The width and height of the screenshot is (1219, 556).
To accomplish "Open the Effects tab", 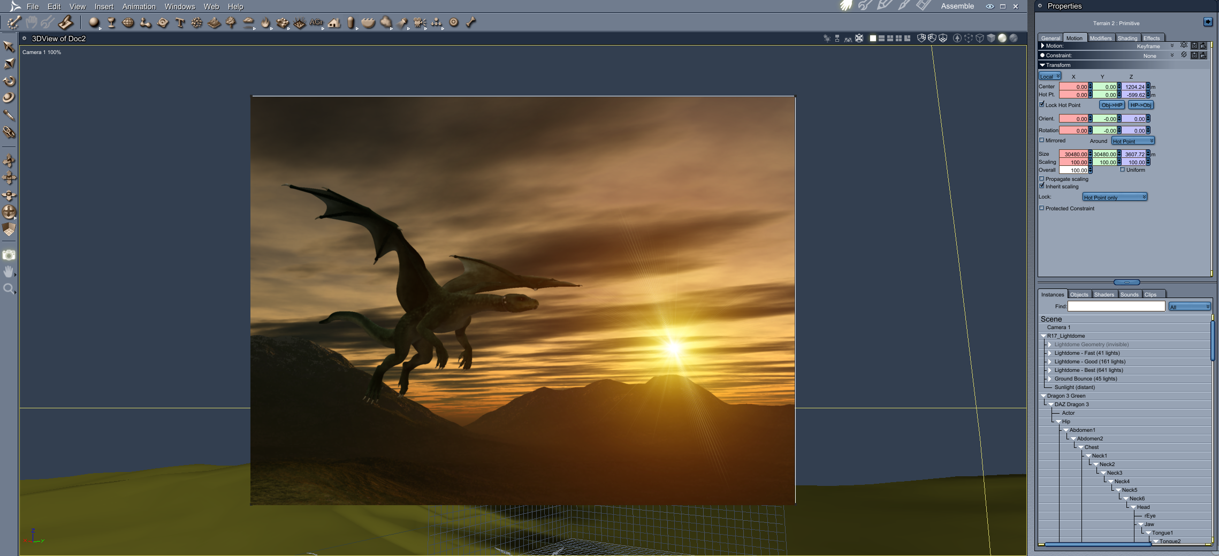I will click(x=1152, y=38).
